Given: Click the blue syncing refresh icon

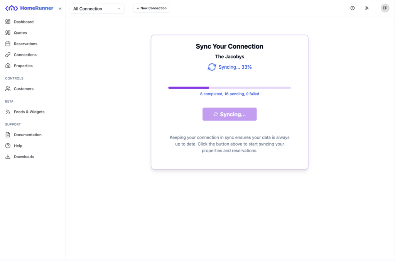Looking at the screenshot, I should [x=212, y=67].
